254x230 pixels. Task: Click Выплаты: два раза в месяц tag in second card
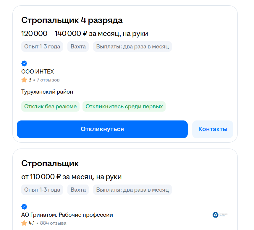tap(132, 190)
